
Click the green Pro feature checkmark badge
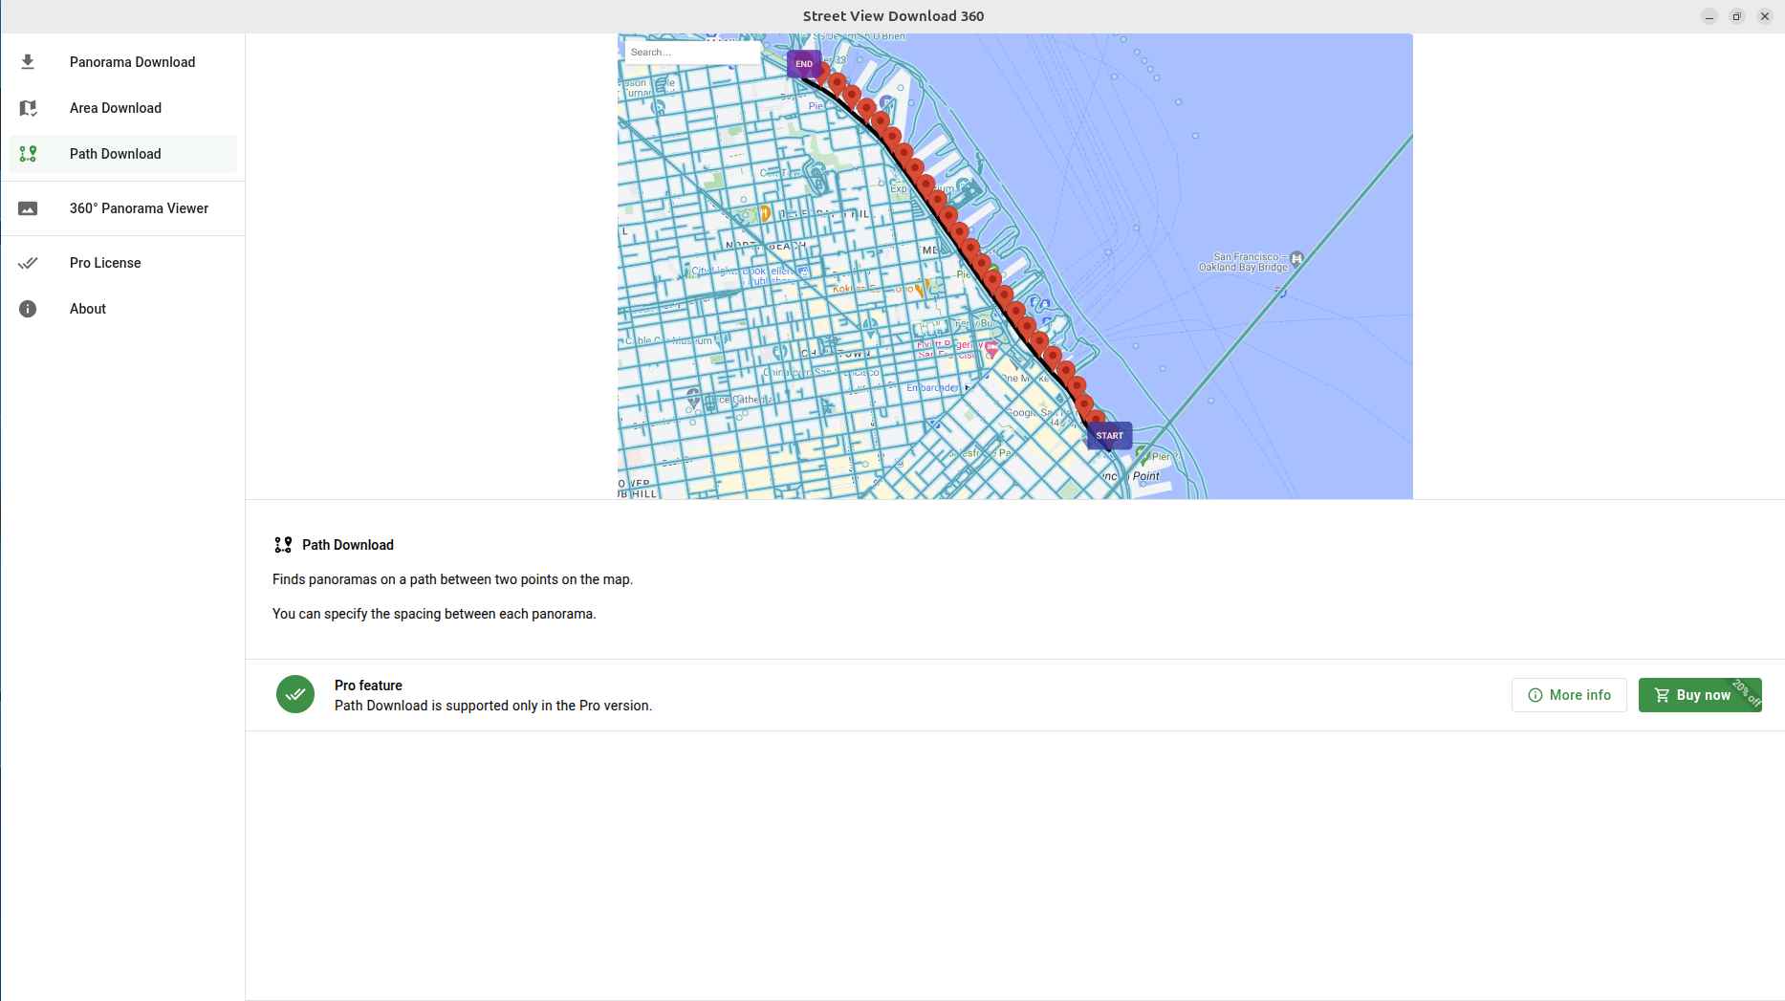[295, 695]
